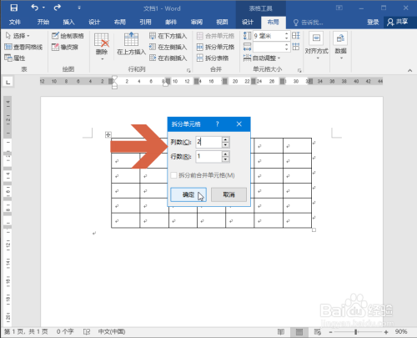Click zoom in plus button

click(x=386, y=332)
